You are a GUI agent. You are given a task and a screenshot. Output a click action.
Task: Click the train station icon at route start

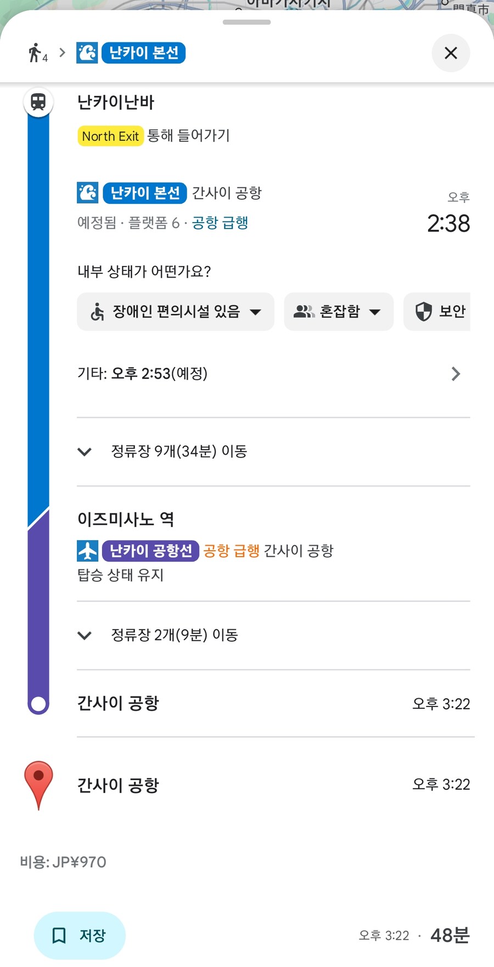37,101
